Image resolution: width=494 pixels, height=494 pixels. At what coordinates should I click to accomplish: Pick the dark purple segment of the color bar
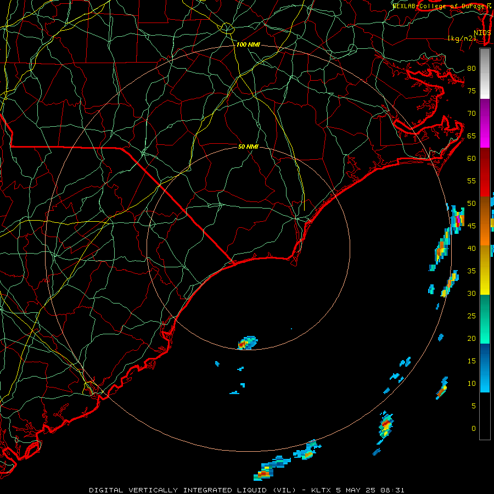[485, 110]
